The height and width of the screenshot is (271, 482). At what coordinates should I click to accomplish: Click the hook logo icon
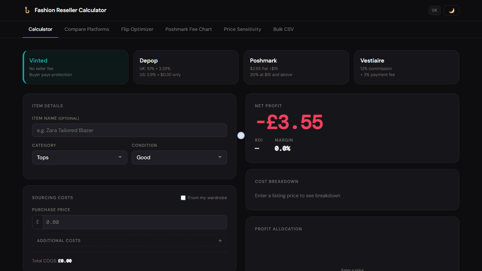point(27,10)
